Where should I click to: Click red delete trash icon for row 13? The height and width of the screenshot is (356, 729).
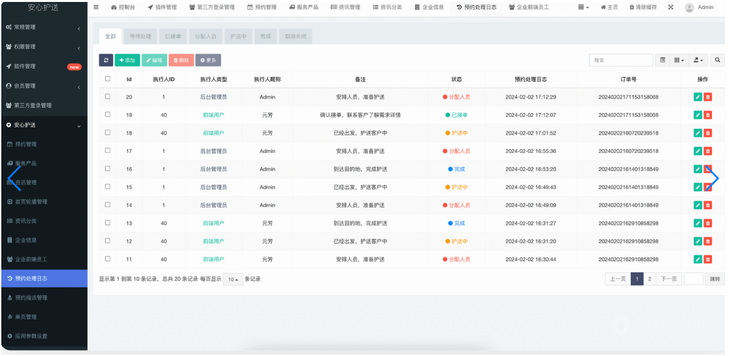pyautogui.click(x=708, y=223)
